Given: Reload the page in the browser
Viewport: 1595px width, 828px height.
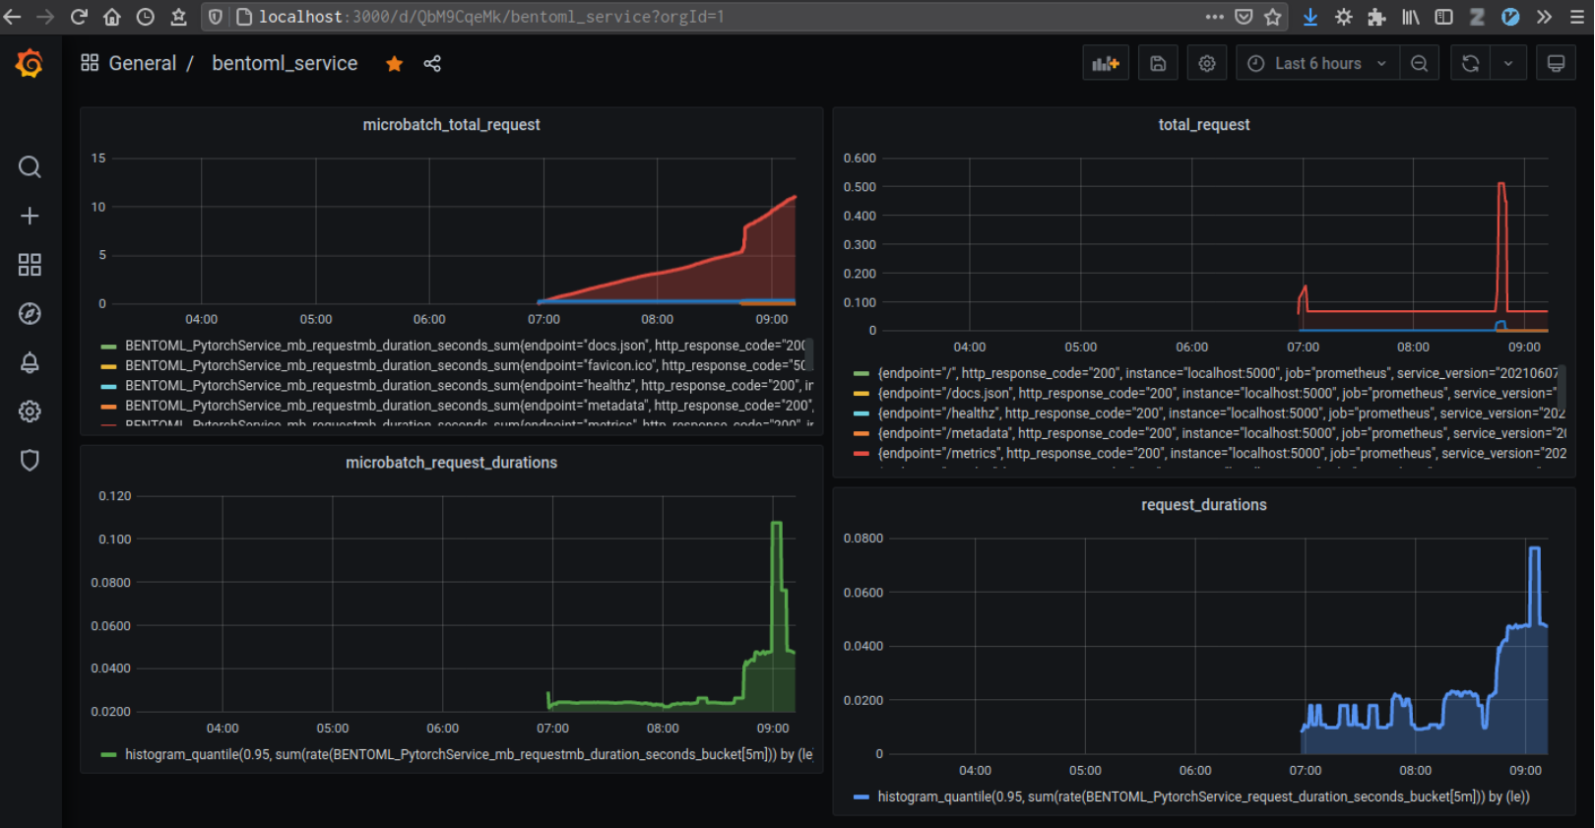Looking at the screenshot, I should coord(80,17).
